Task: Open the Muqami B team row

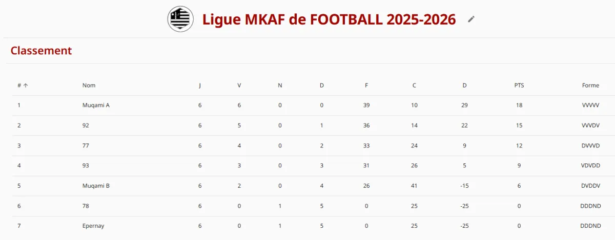Action: [x=307, y=186]
